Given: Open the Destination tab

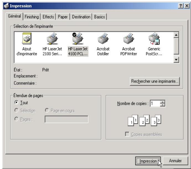Looking at the screenshot, I should pyautogui.click(x=81, y=17).
